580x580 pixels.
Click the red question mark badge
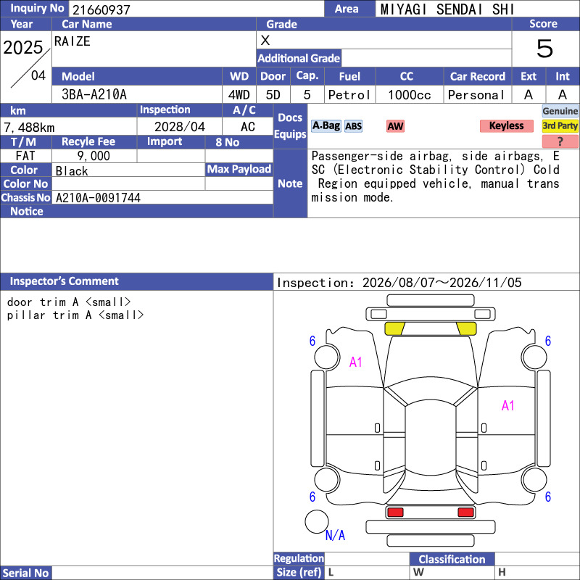pos(560,141)
